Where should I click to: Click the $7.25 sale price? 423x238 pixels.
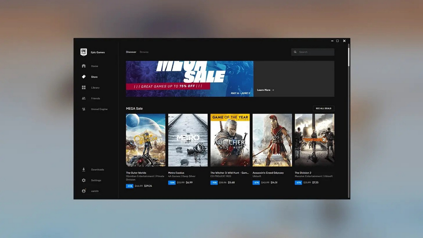(315, 183)
